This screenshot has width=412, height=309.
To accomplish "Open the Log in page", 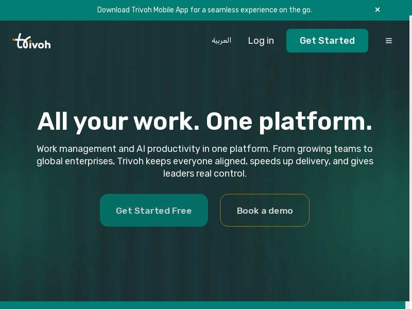I will pos(261,41).
